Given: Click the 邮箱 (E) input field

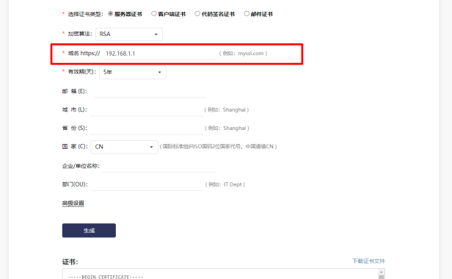Looking at the screenshot, I should click(150, 92).
